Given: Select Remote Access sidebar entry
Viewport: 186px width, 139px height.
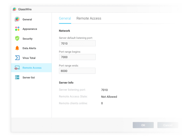Looking at the screenshot, I should [31, 68].
